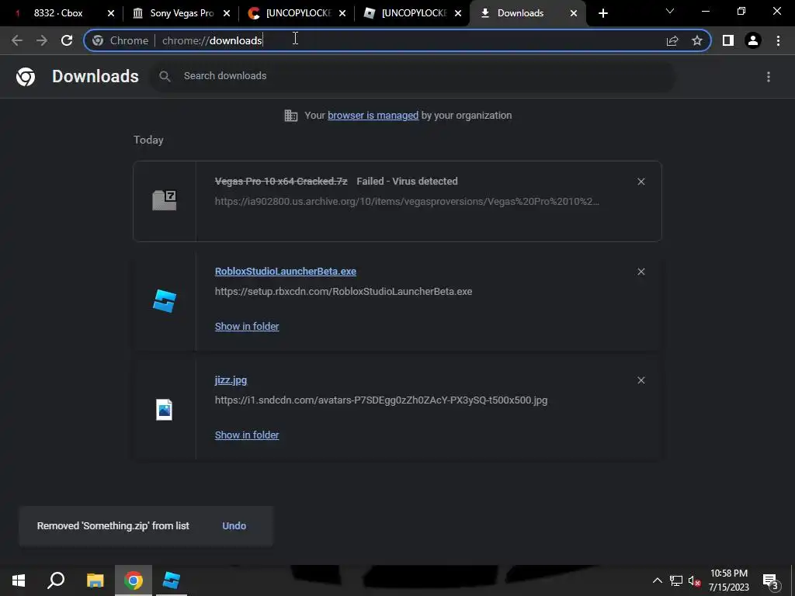Reload the Downloads page
This screenshot has height=596, width=795.
[x=67, y=40]
